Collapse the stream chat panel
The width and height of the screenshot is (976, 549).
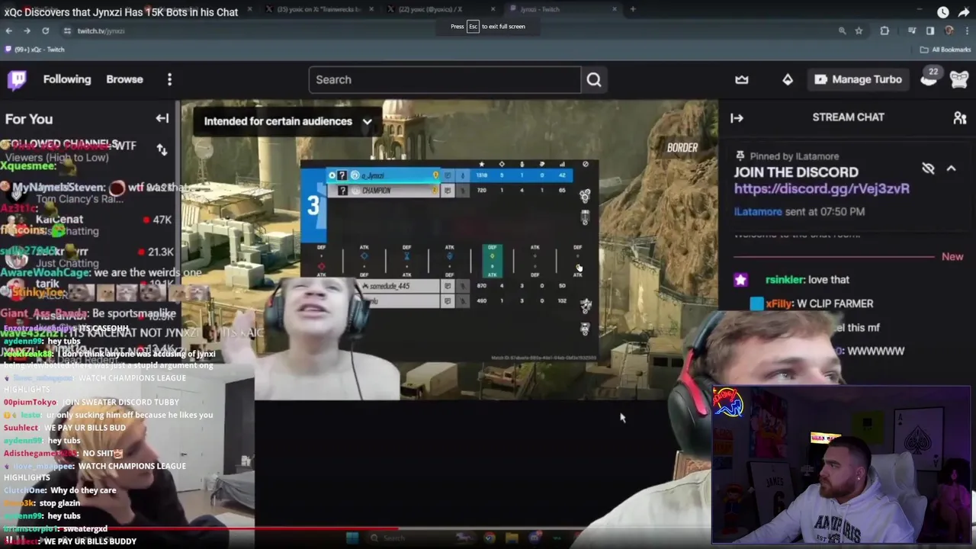737,117
